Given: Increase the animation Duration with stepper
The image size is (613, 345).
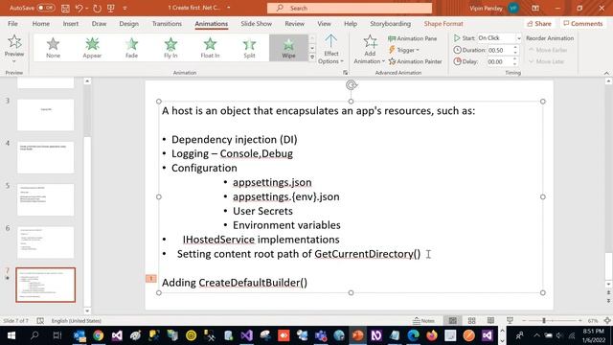Looking at the screenshot, I should (515, 48).
